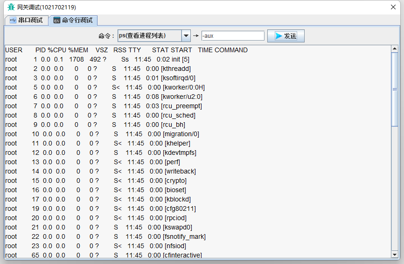Click the [cfg80211] process line

[x=101, y=208]
